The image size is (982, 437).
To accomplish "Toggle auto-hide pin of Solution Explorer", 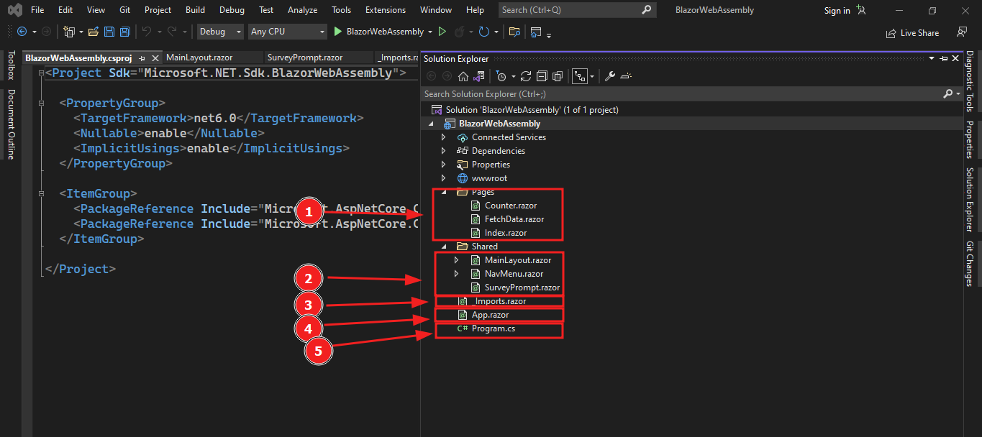I will tap(944, 58).
